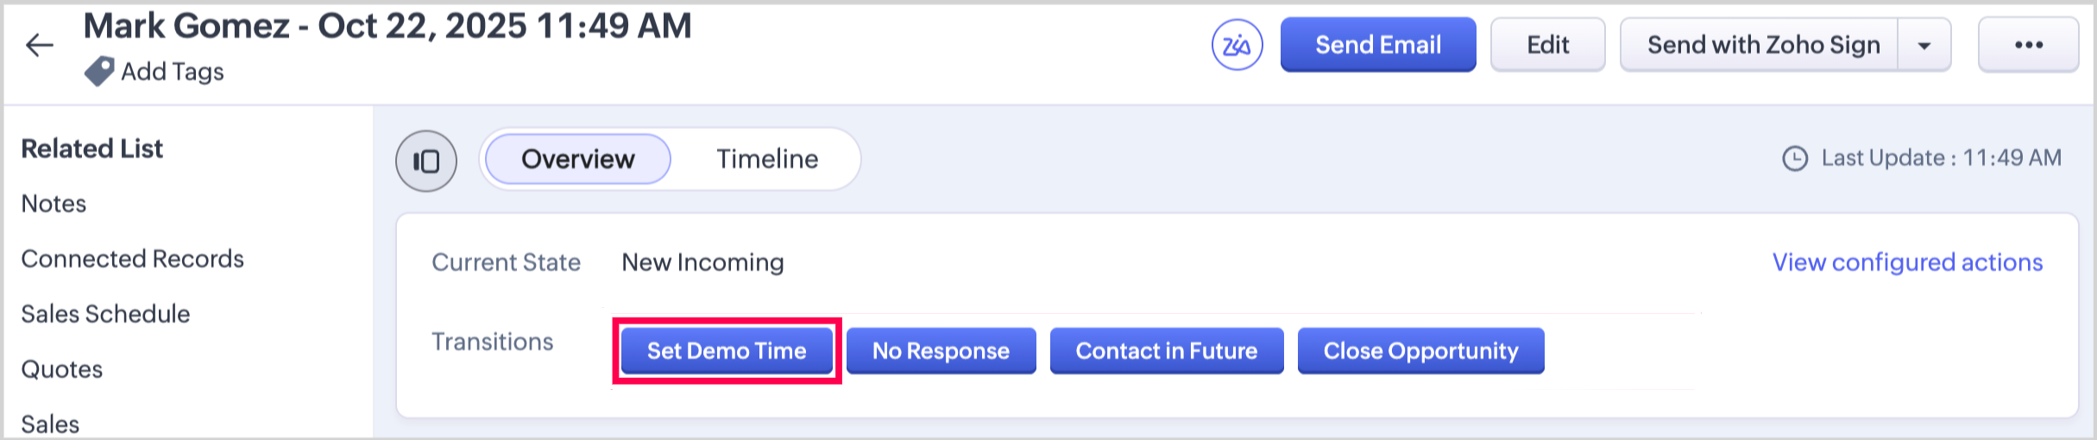
Task: Open the three-dots more options menu
Action: pos(2028,45)
